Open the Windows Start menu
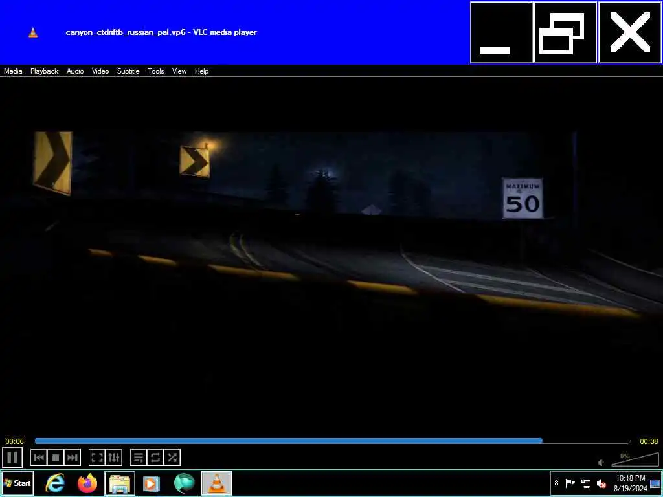 [x=17, y=483]
